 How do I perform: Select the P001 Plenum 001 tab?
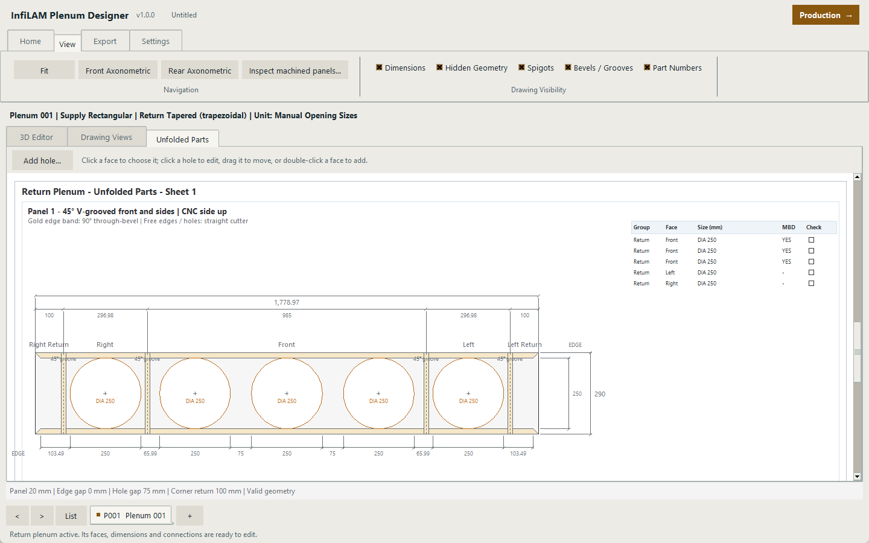[131, 515]
